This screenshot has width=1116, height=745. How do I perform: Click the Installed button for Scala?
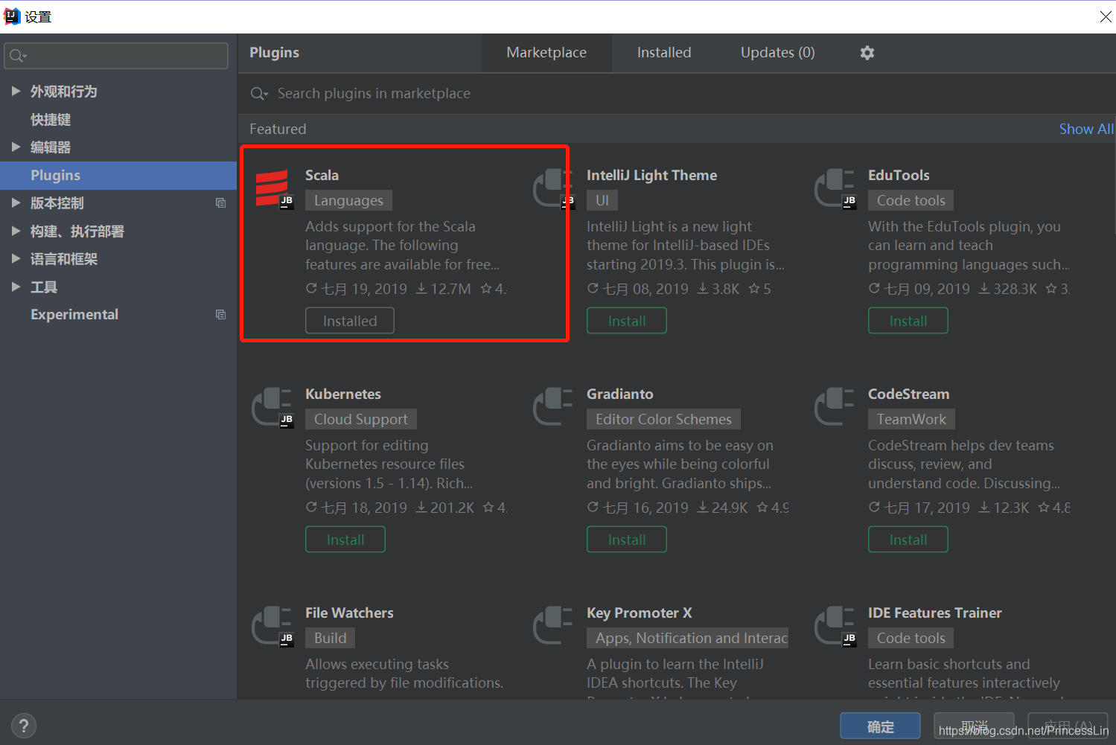click(350, 321)
